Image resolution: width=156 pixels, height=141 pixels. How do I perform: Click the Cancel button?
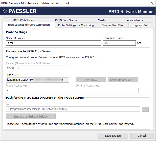click(x=142, y=136)
